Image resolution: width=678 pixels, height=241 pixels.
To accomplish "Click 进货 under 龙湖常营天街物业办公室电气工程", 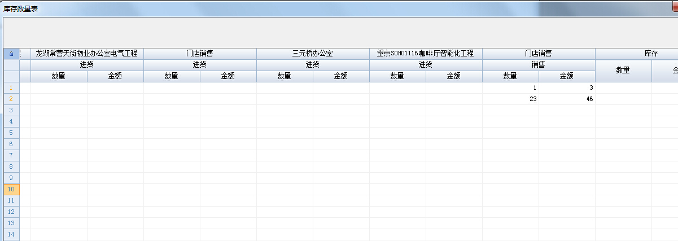I will pyautogui.click(x=87, y=65).
